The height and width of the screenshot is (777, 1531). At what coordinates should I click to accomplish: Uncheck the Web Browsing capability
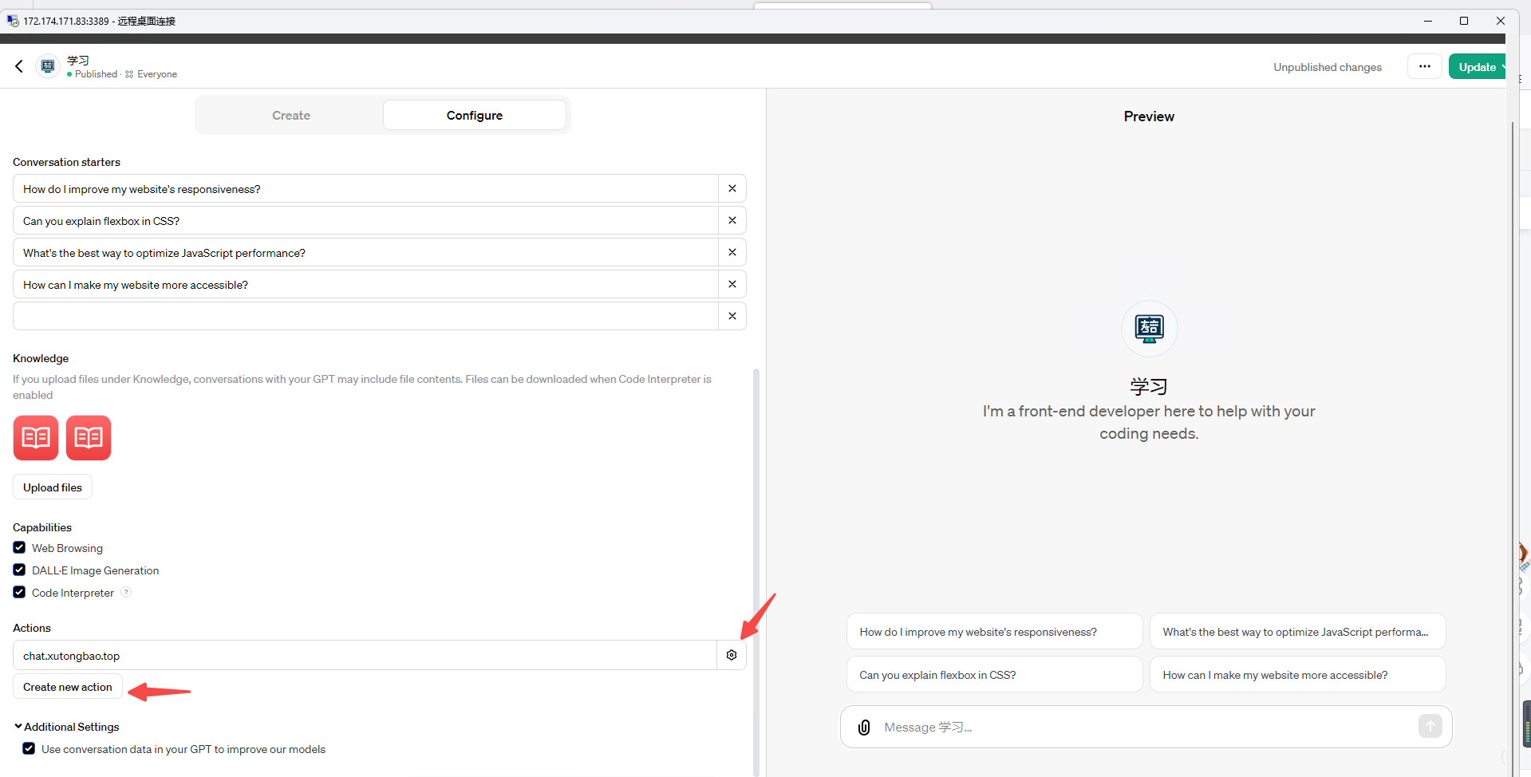coord(19,548)
